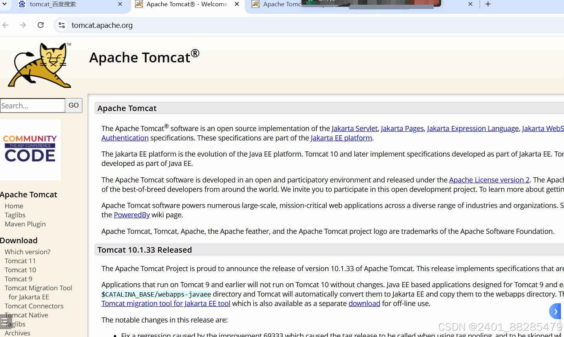Click inside the Search input field
564x337 pixels.
coord(32,105)
